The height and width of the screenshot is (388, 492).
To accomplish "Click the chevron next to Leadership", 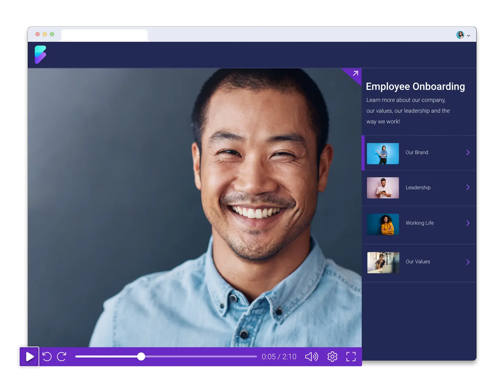I will [x=468, y=187].
